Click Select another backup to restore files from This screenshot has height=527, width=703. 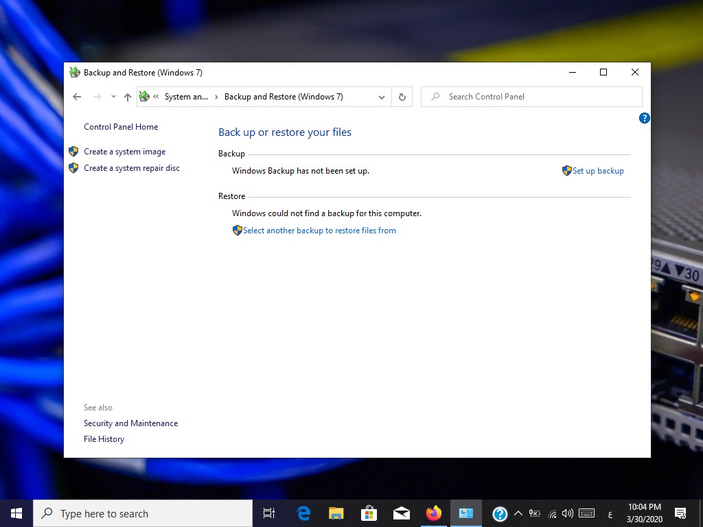point(319,231)
